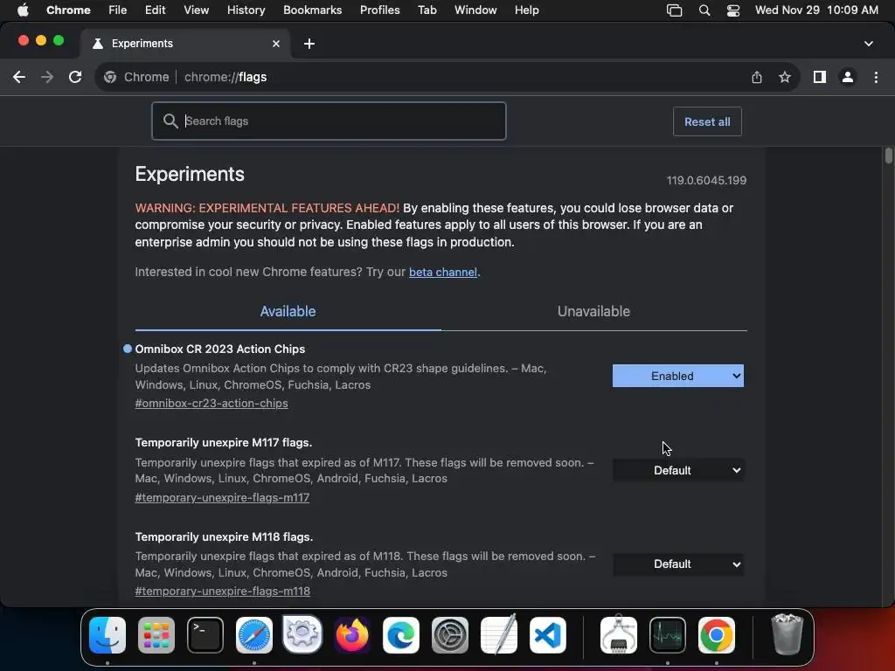895x671 pixels.
Task: Open the File menu
Action: coord(118,10)
